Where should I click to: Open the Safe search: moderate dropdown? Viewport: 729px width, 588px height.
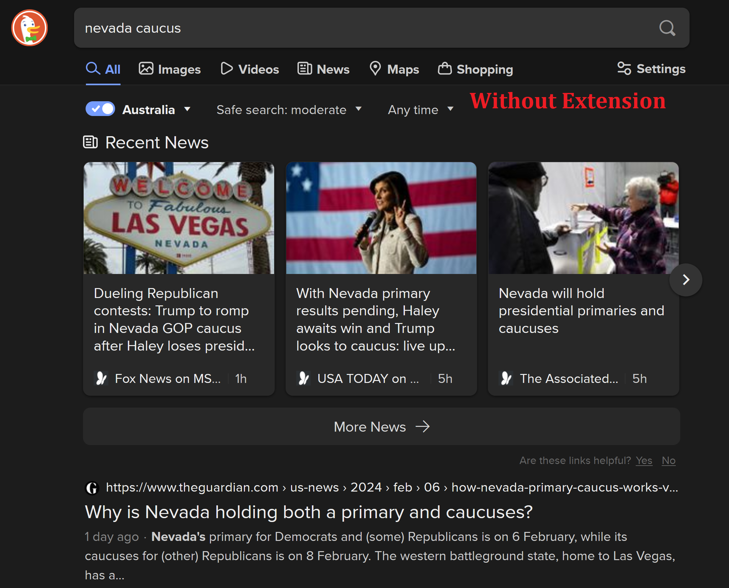289,110
